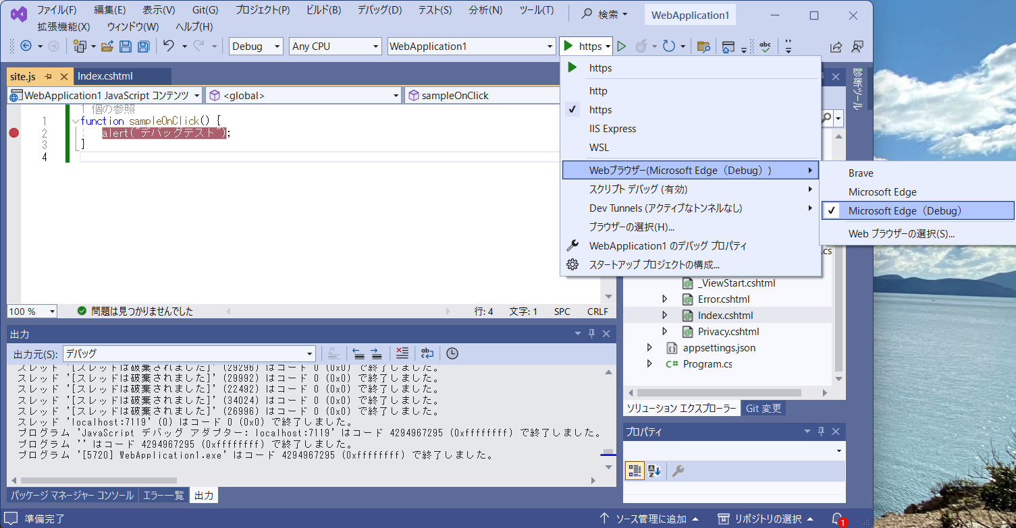
Task: Choose Brave as web browser
Action: [x=917, y=173]
